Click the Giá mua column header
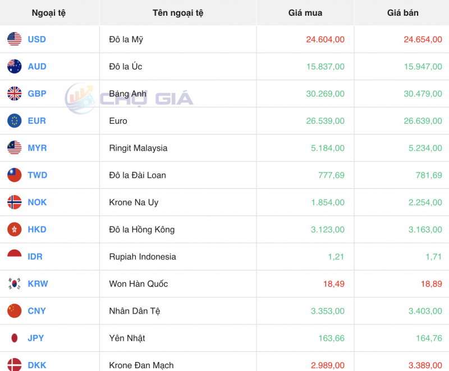The height and width of the screenshot is (371, 449). [x=305, y=13]
